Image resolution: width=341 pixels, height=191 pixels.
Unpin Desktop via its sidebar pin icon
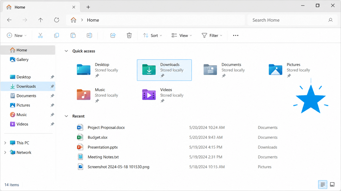52,77
